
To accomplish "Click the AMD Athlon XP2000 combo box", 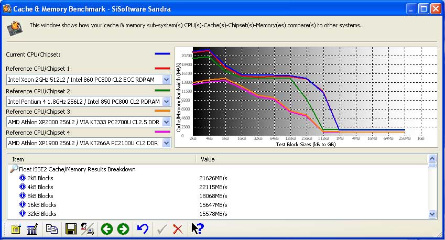I will tap(89, 122).
